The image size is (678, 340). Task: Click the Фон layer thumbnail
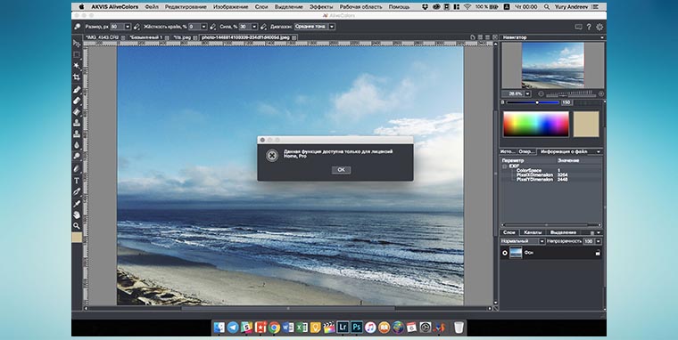[x=516, y=253]
